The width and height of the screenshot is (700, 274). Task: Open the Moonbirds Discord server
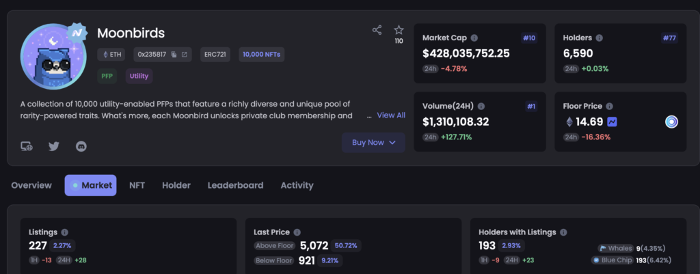81,146
